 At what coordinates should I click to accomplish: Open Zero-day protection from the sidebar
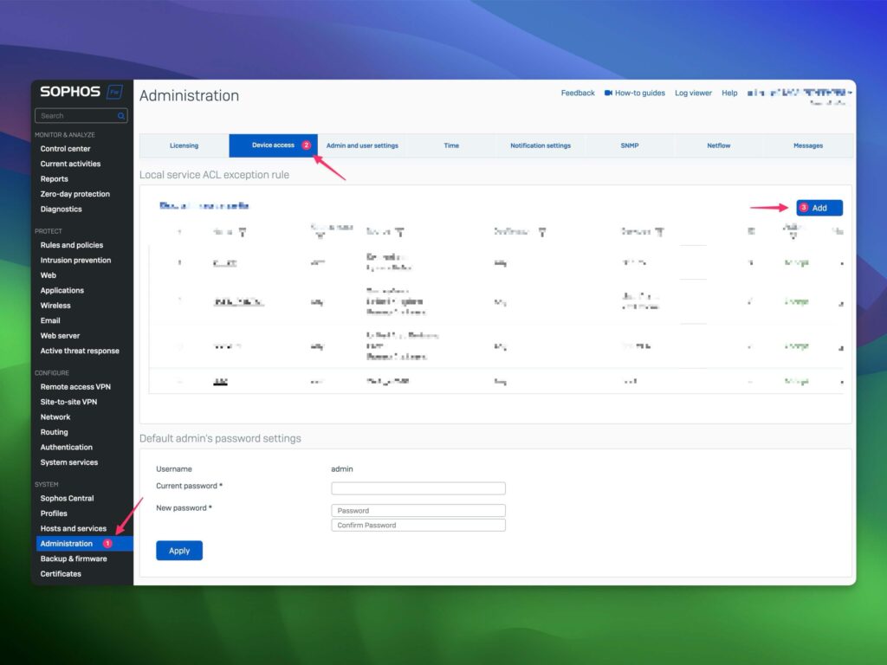pyautogui.click(x=74, y=193)
